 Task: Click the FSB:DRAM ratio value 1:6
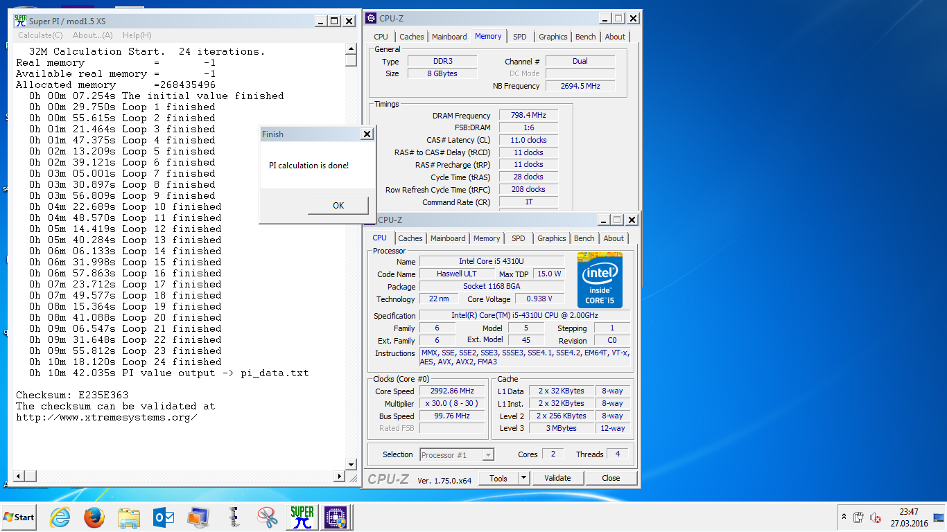(x=528, y=128)
